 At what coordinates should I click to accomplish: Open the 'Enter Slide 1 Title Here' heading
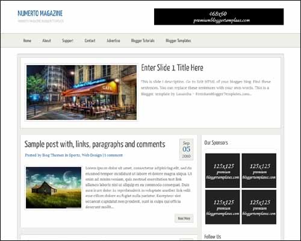(x=172, y=67)
